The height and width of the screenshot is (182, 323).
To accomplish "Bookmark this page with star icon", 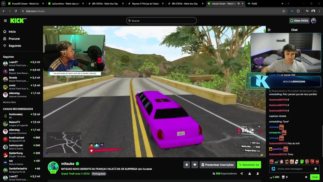I will (x=284, y=11).
